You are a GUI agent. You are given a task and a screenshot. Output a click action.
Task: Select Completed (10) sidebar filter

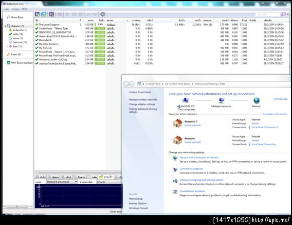click(x=16, y=34)
